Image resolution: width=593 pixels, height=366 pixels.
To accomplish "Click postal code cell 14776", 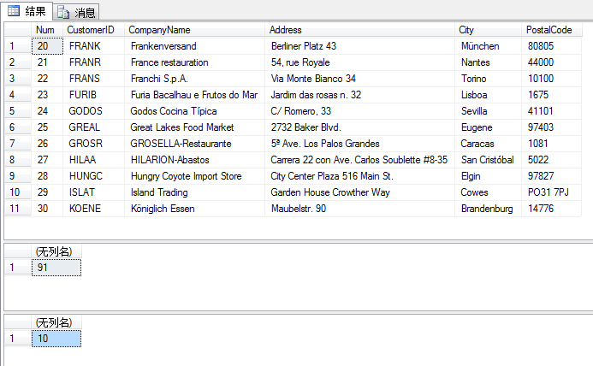I will tap(551, 209).
